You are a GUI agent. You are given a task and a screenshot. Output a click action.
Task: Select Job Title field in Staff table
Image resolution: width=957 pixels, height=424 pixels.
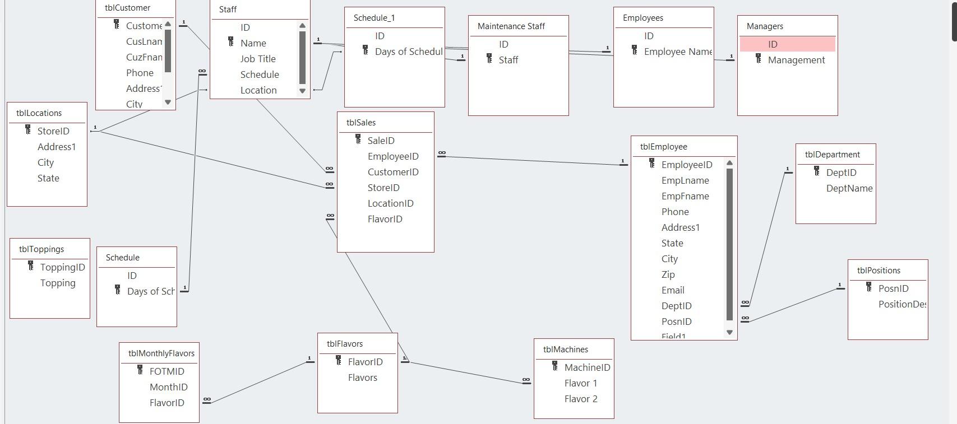point(258,59)
